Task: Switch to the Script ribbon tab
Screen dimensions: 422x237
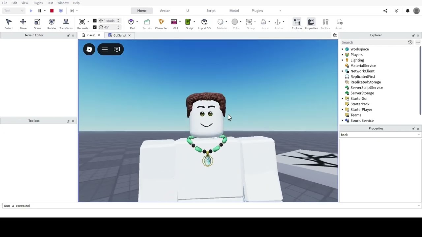Action: [211, 11]
